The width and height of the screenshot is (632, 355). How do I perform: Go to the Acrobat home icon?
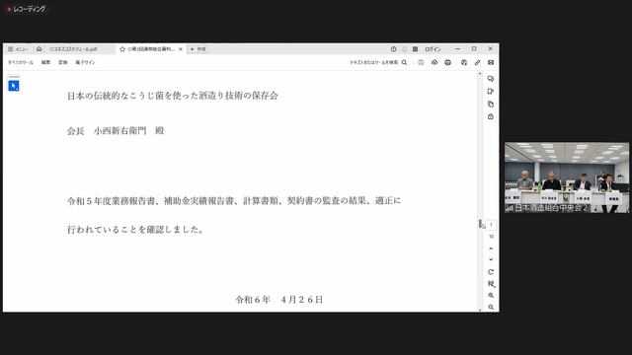pos(39,49)
